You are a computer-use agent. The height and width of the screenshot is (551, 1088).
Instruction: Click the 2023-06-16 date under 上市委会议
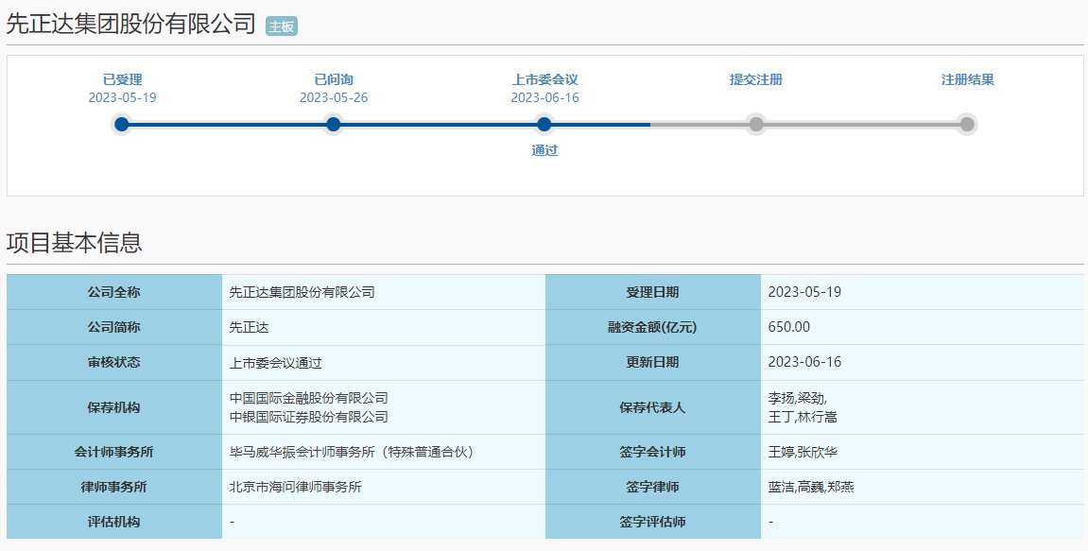tap(544, 97)
